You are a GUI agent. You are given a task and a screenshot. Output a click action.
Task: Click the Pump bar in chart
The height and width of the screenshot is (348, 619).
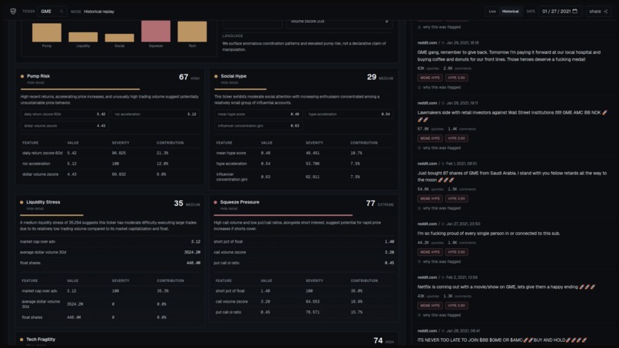pyautogui.click(x=47, y=32)
